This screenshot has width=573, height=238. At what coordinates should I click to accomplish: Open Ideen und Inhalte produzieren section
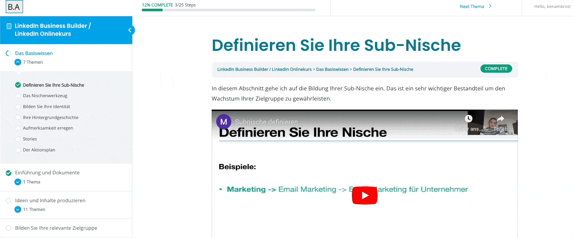point(50,201)
